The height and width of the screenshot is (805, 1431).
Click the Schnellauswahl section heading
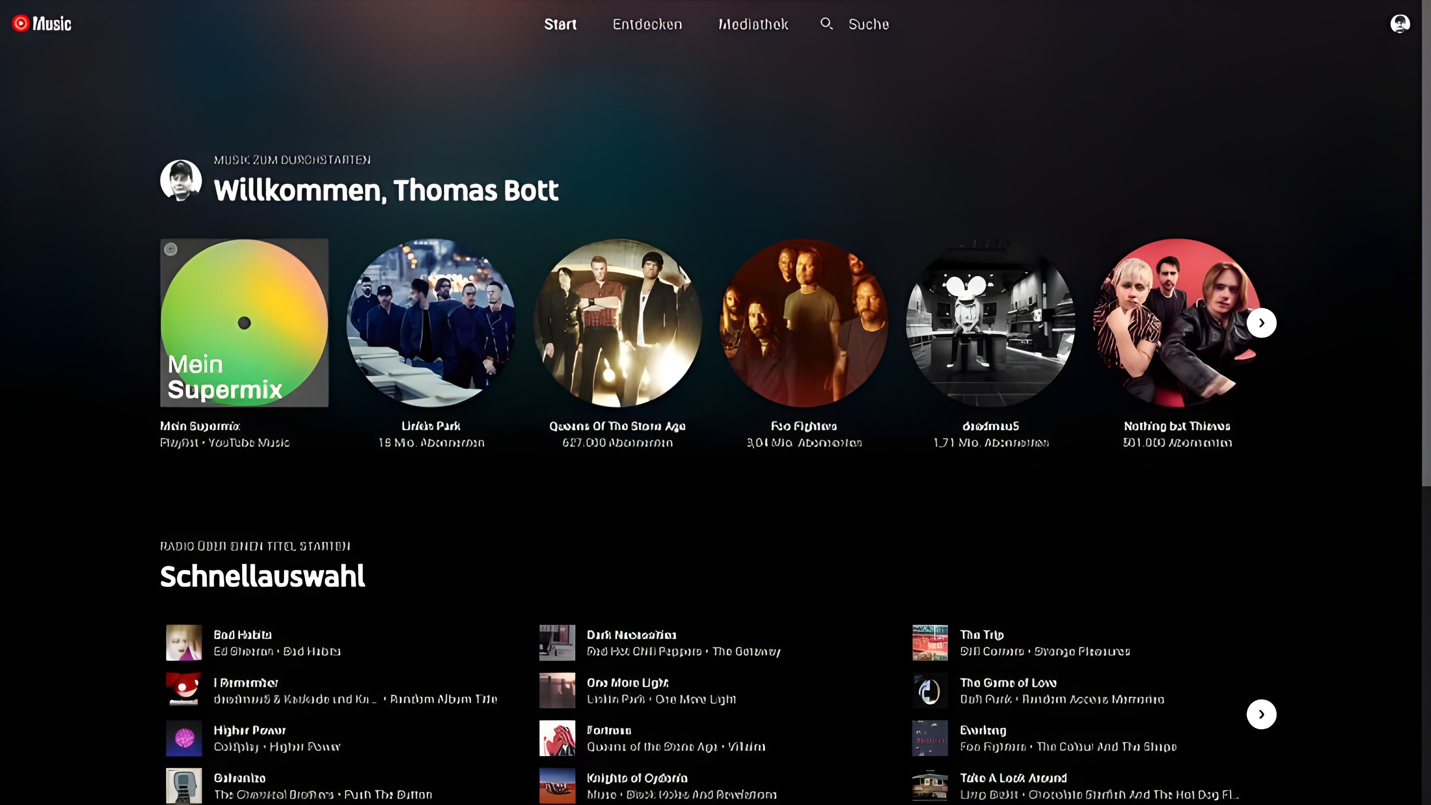coord(263,576)
